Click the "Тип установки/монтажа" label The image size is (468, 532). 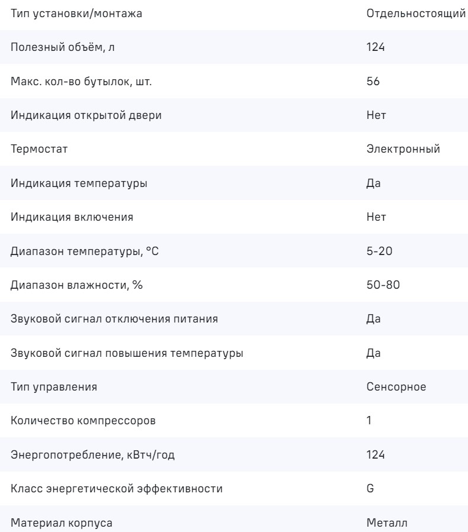click(x=76, y=13)
